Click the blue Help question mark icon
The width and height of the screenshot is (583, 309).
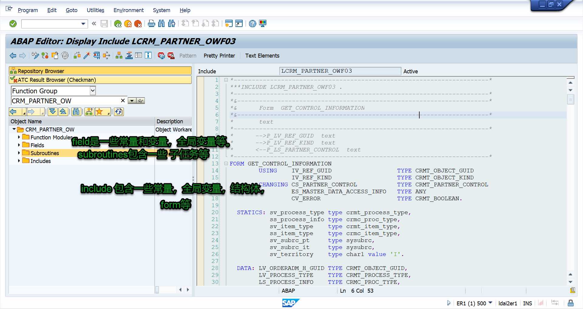[252, 24]
